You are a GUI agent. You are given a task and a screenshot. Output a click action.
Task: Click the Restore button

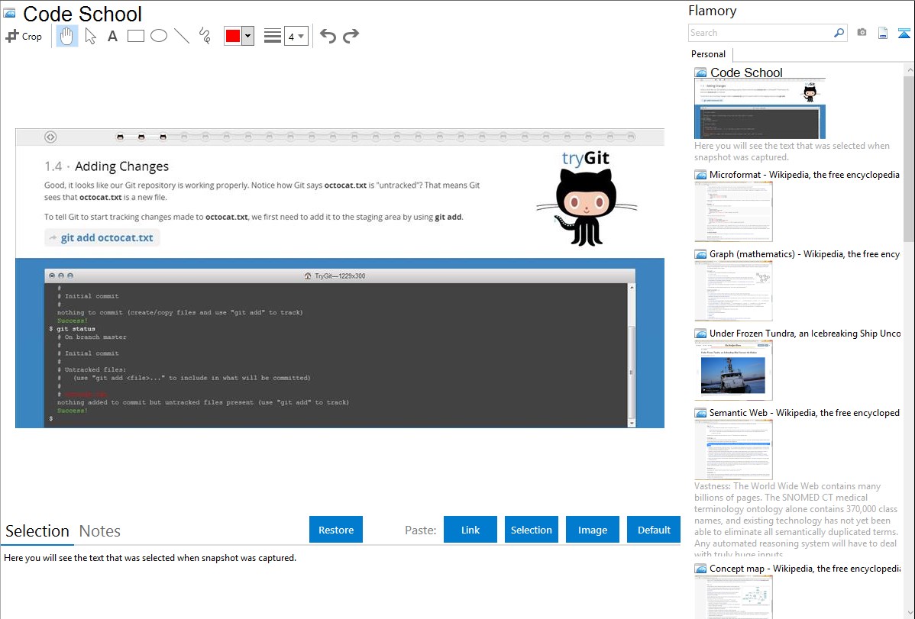pyautogui.click(x=336, y=530)
